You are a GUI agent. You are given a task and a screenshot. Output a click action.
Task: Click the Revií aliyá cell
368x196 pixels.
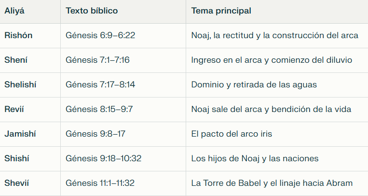(14, 109)
